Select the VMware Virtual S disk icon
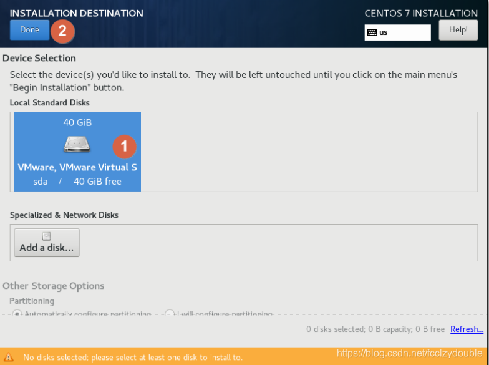489x365 pixels. (77, 144)
